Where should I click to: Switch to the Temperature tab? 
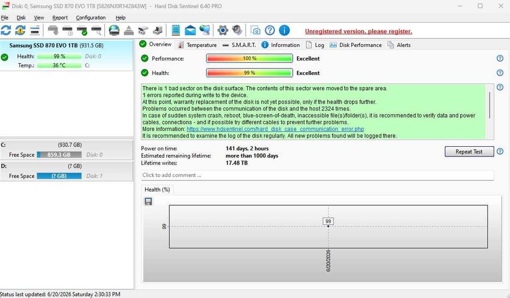pyautogui.click(x=197, y=45)
